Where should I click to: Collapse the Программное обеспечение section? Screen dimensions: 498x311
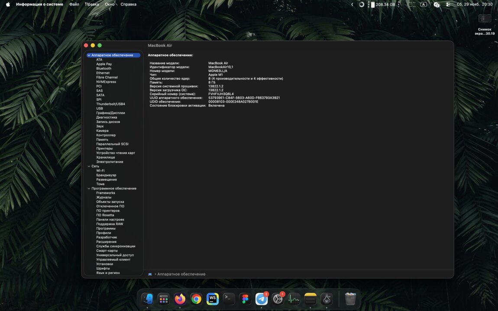(89, 189)
